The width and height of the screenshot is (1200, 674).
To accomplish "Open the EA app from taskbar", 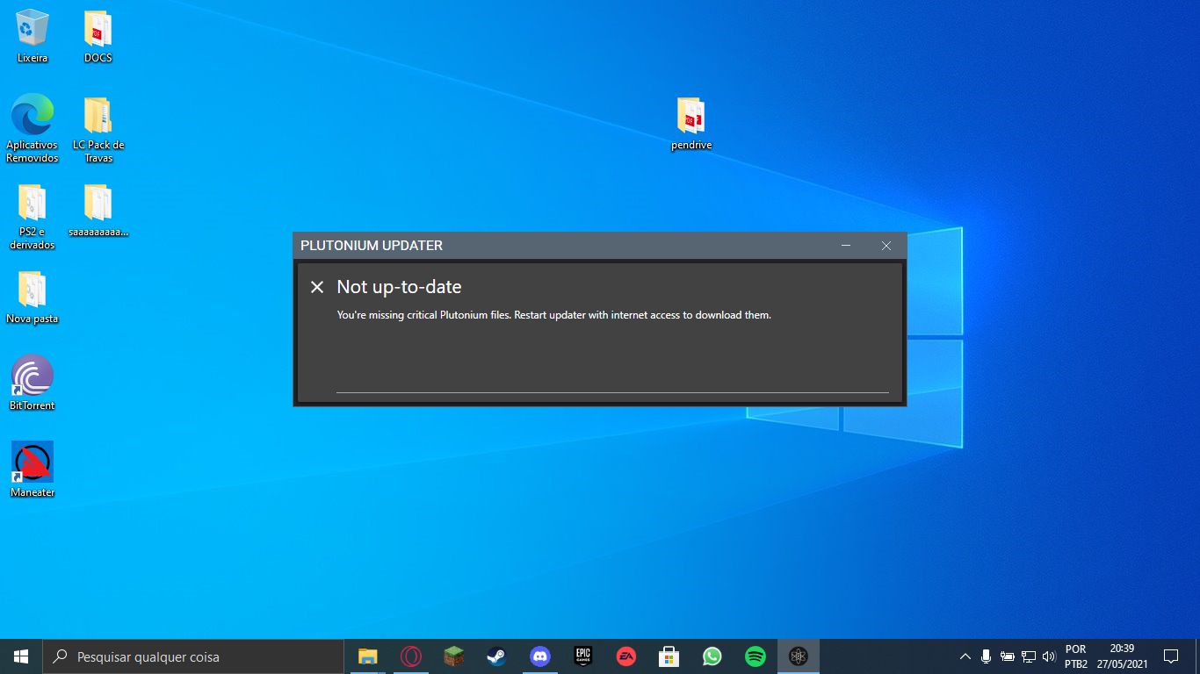I will 625,656.
